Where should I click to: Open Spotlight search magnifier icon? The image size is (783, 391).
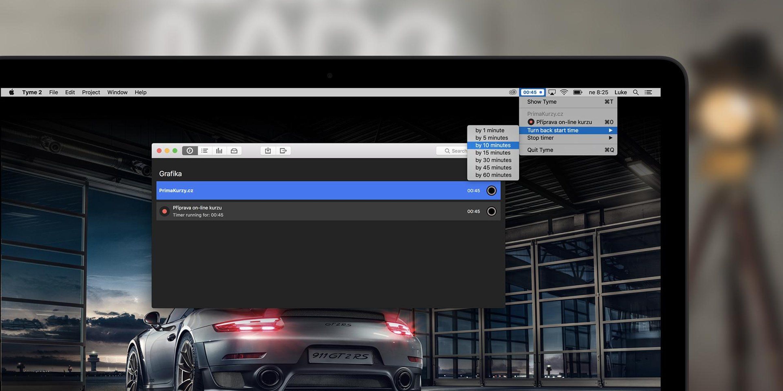pyautogui.click(x=636, y=92)
